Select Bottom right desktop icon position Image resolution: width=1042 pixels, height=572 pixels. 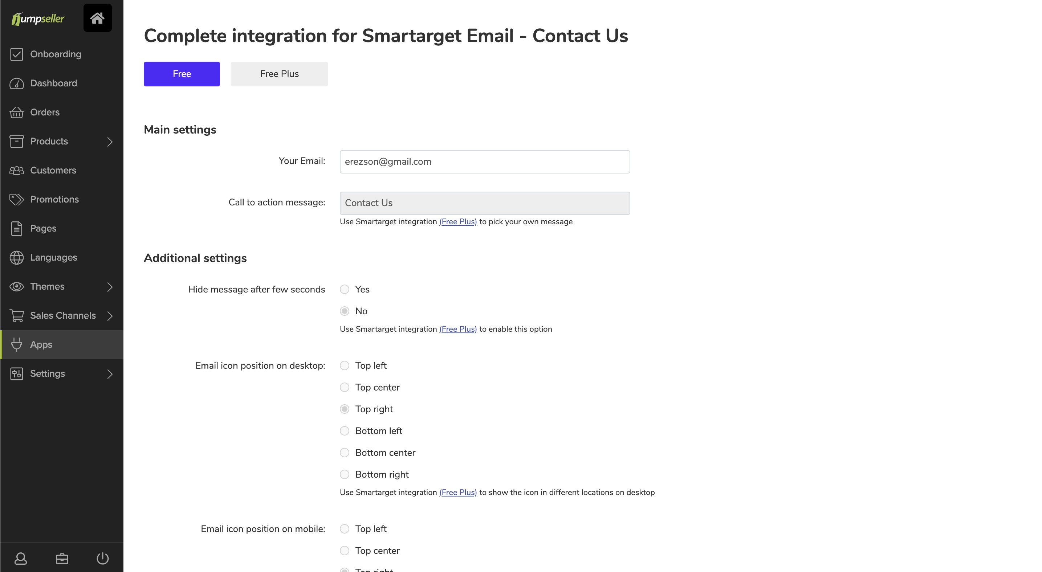(345, 475)
